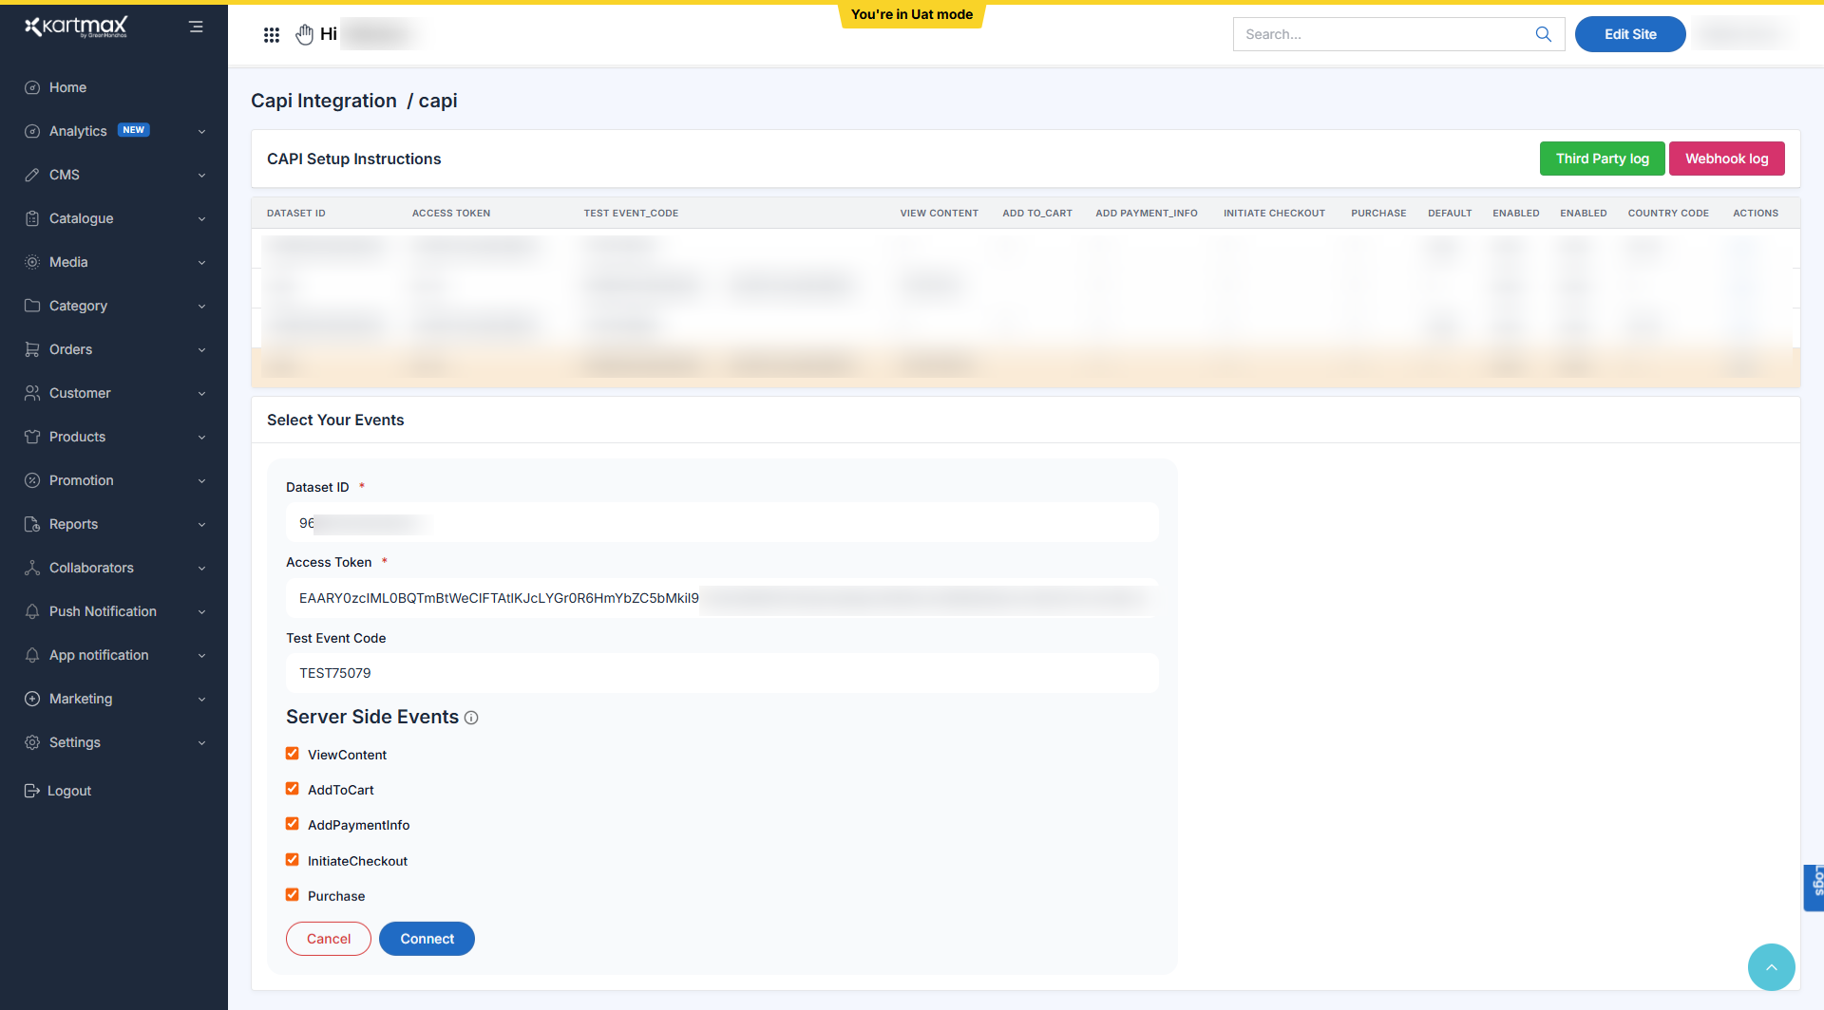Uncheck the ViewContent checkbox
The height and width of the screenshot is (1010, 1824).
point(293,754)
